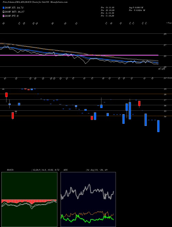This screenshot has width=172, height=227.
Task: Open the dark blue ADX indicator chart panel
Action: pos(88,199)
